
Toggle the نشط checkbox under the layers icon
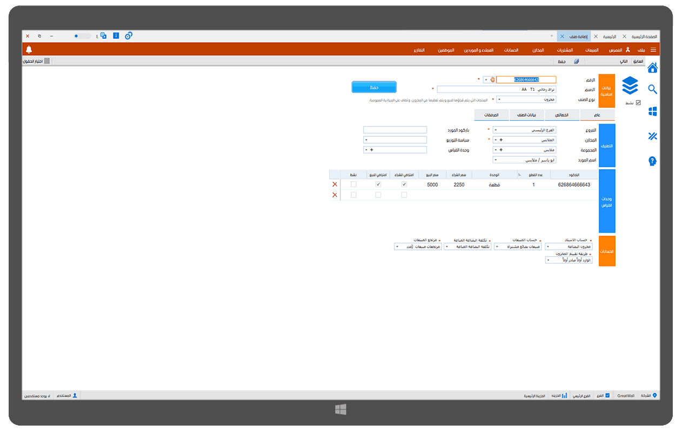638,103
